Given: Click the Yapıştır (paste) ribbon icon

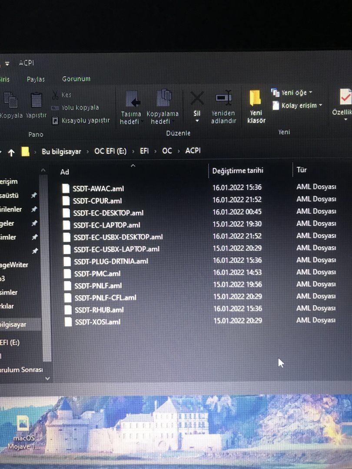Looking at the screenshot, I should coord(36,100).
